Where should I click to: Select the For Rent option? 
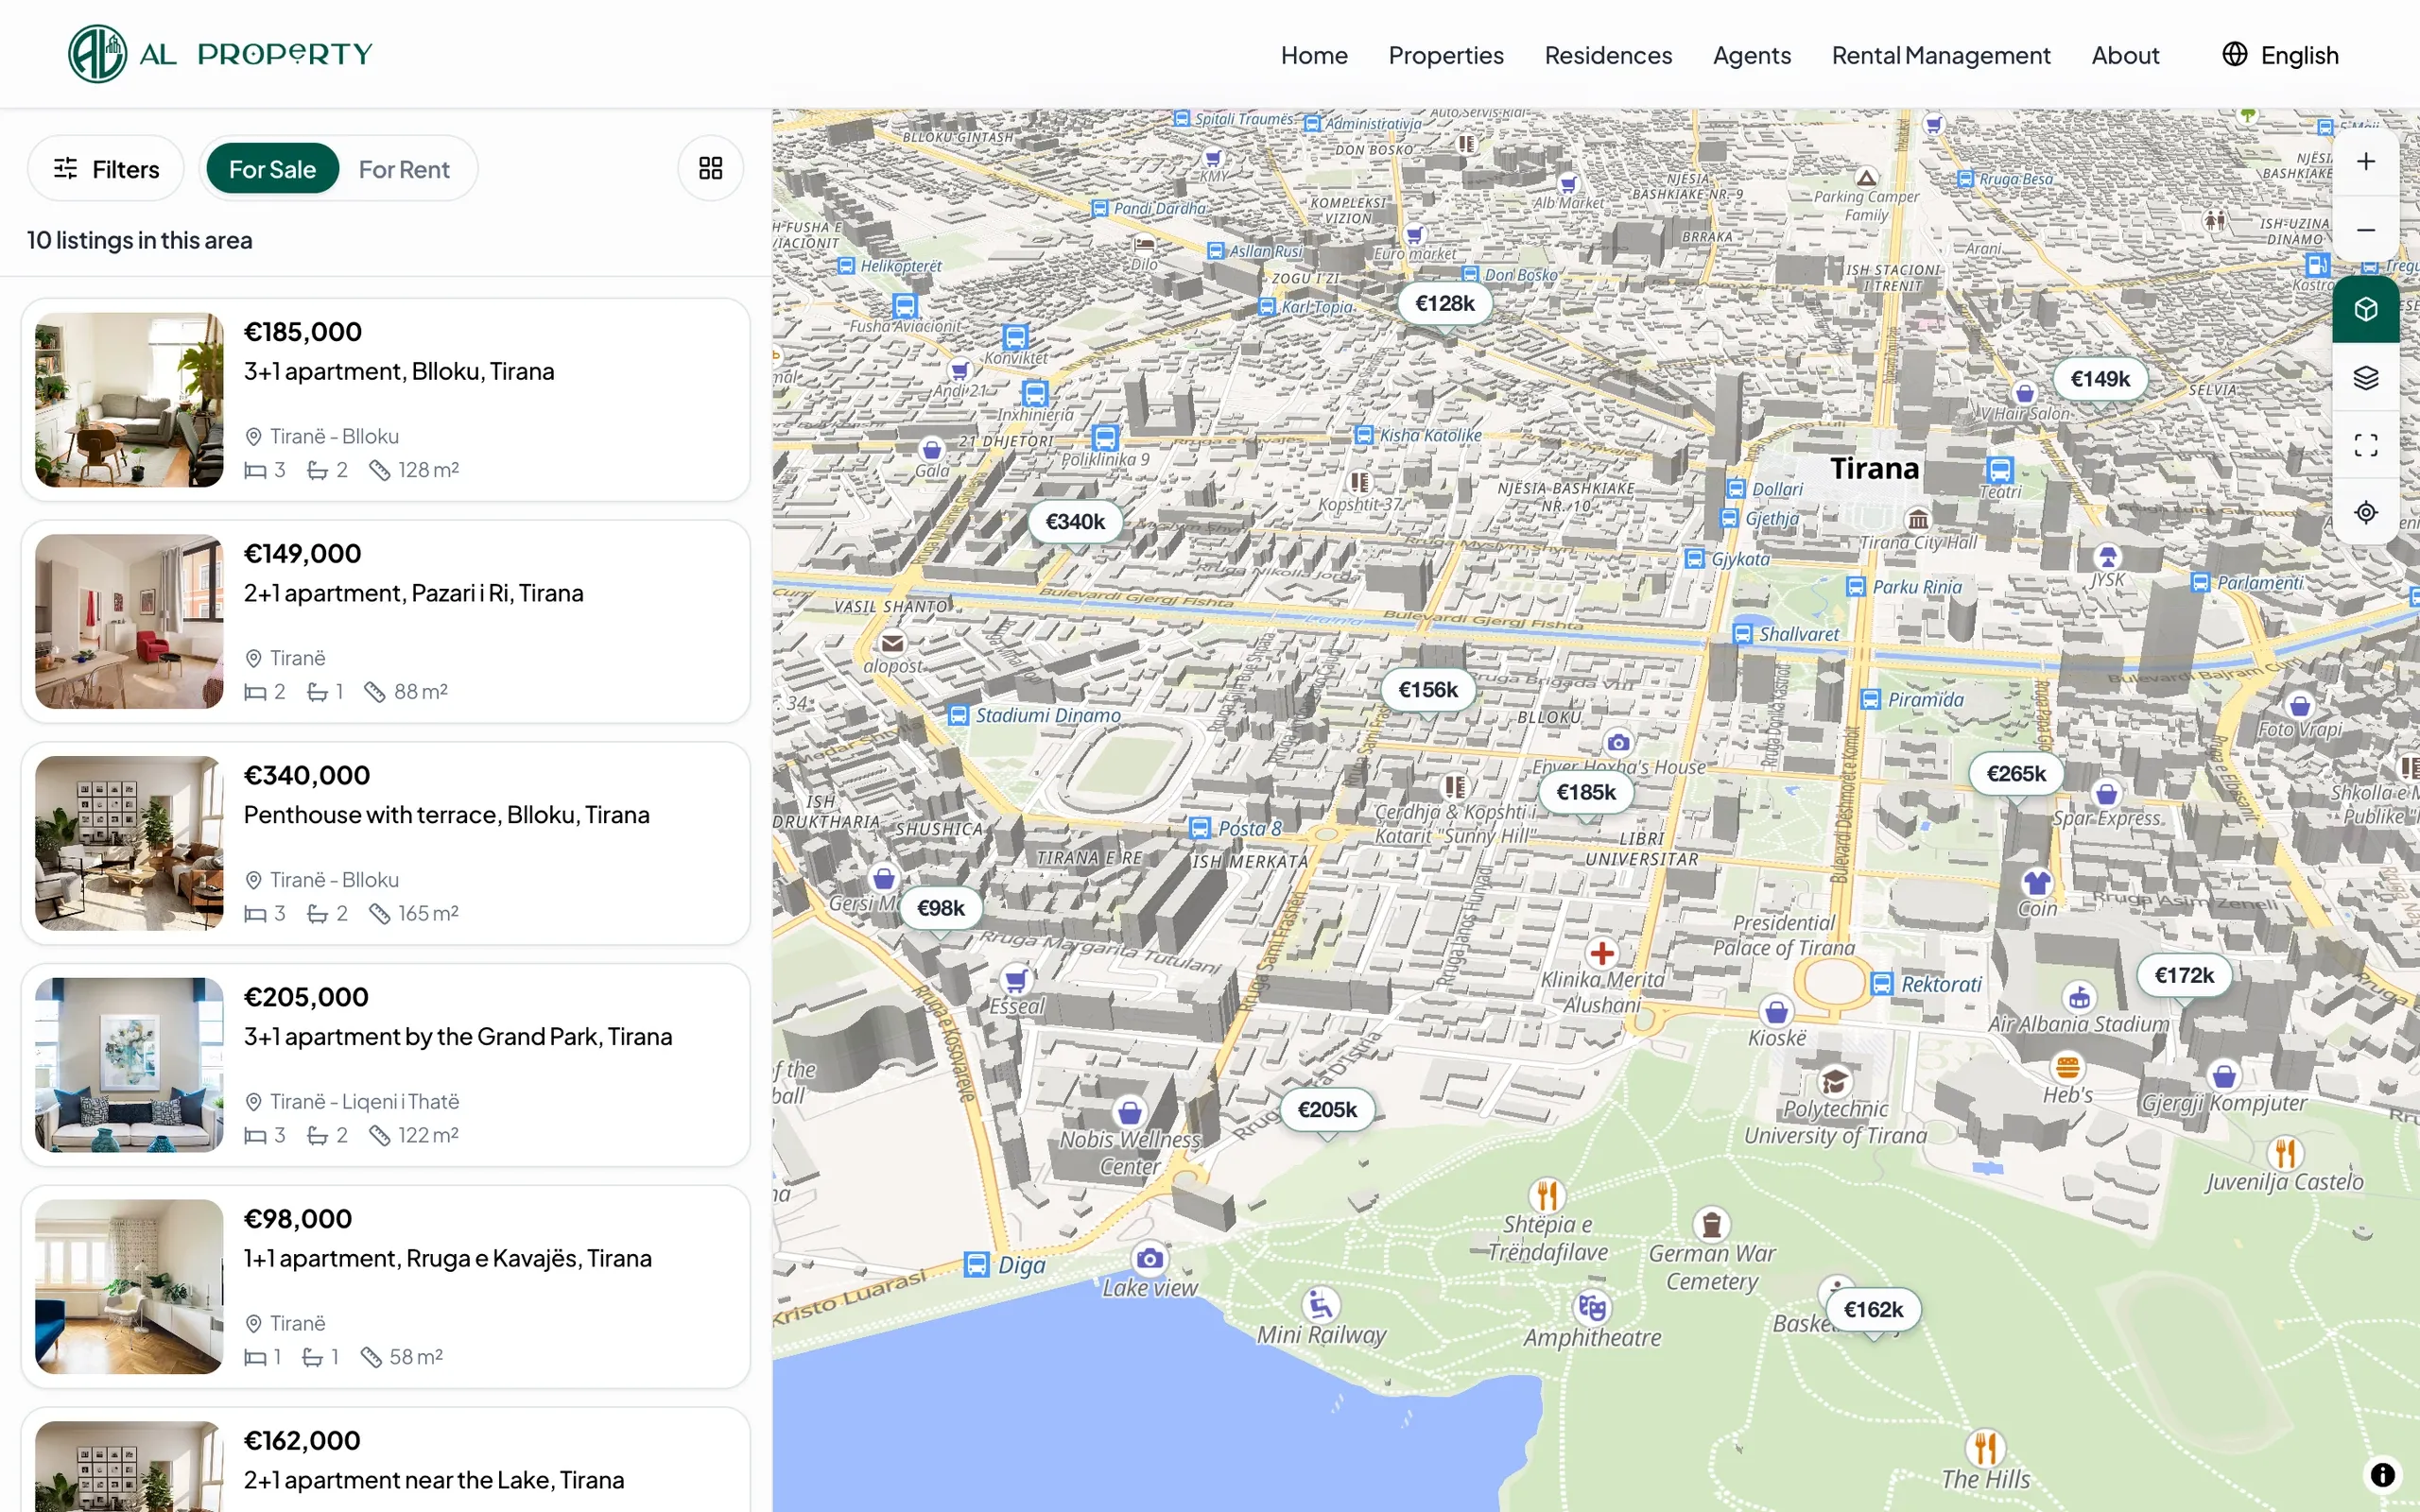coord(404,169)
